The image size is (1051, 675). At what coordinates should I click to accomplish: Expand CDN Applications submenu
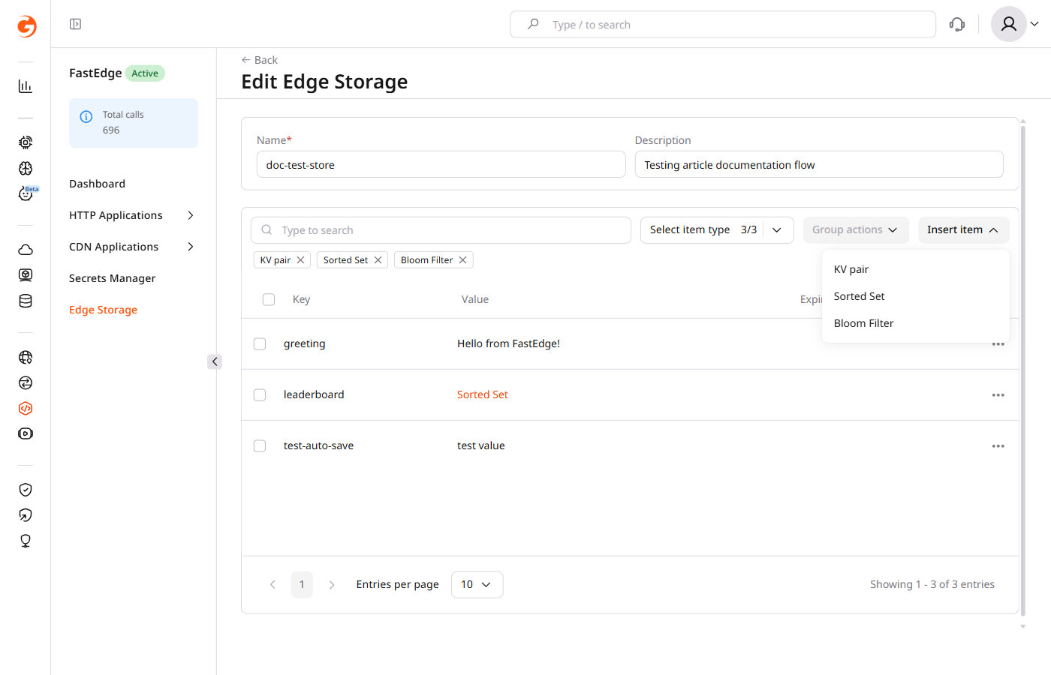[x=191, y=247]
